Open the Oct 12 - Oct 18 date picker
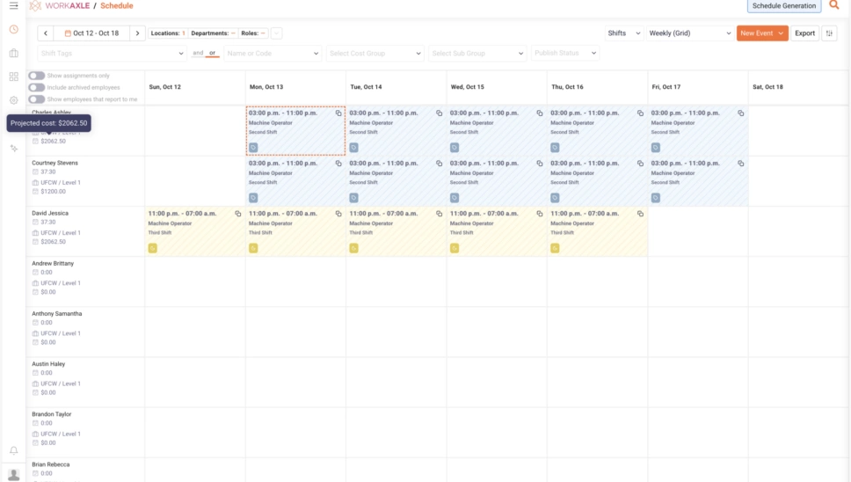Image resolution: width=851 pixels, height=482 pixels. (x=91, y=33)
